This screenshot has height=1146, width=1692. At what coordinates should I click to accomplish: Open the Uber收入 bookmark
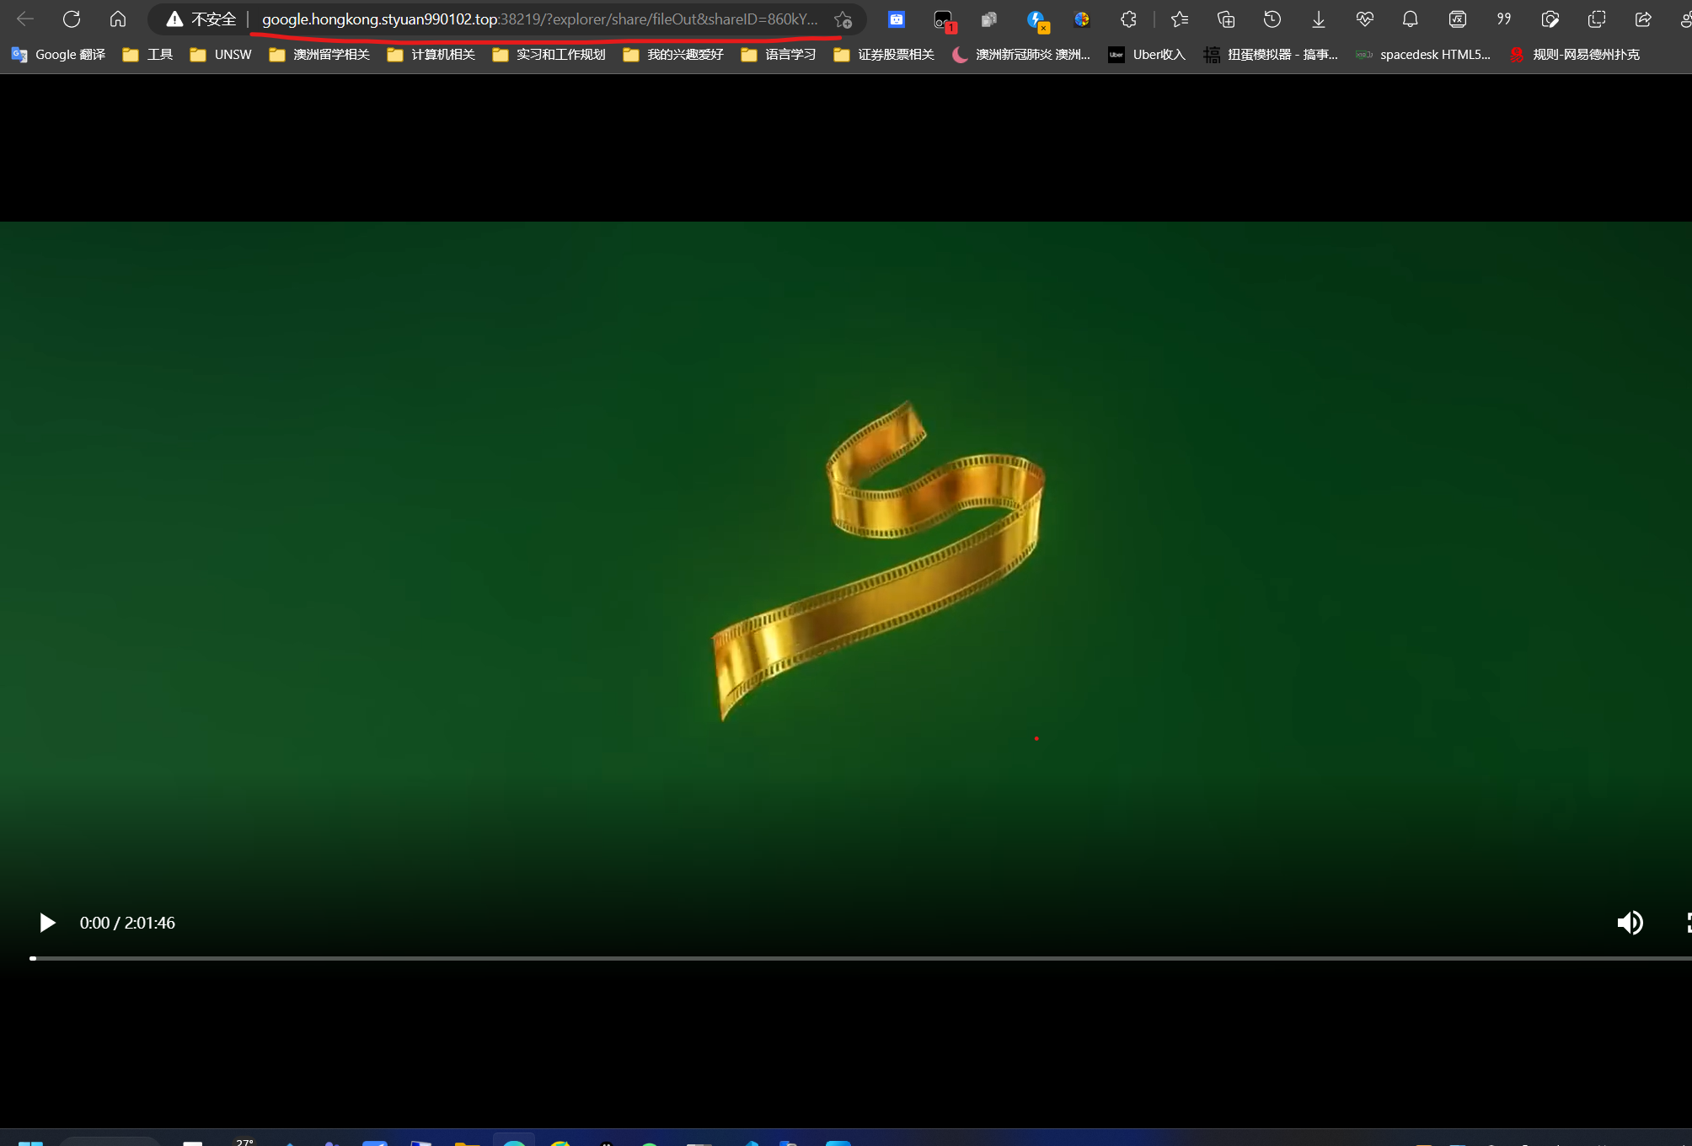pos(1147,55)
